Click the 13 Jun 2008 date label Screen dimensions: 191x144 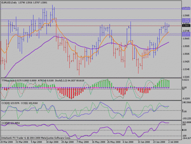click(144, 142)
